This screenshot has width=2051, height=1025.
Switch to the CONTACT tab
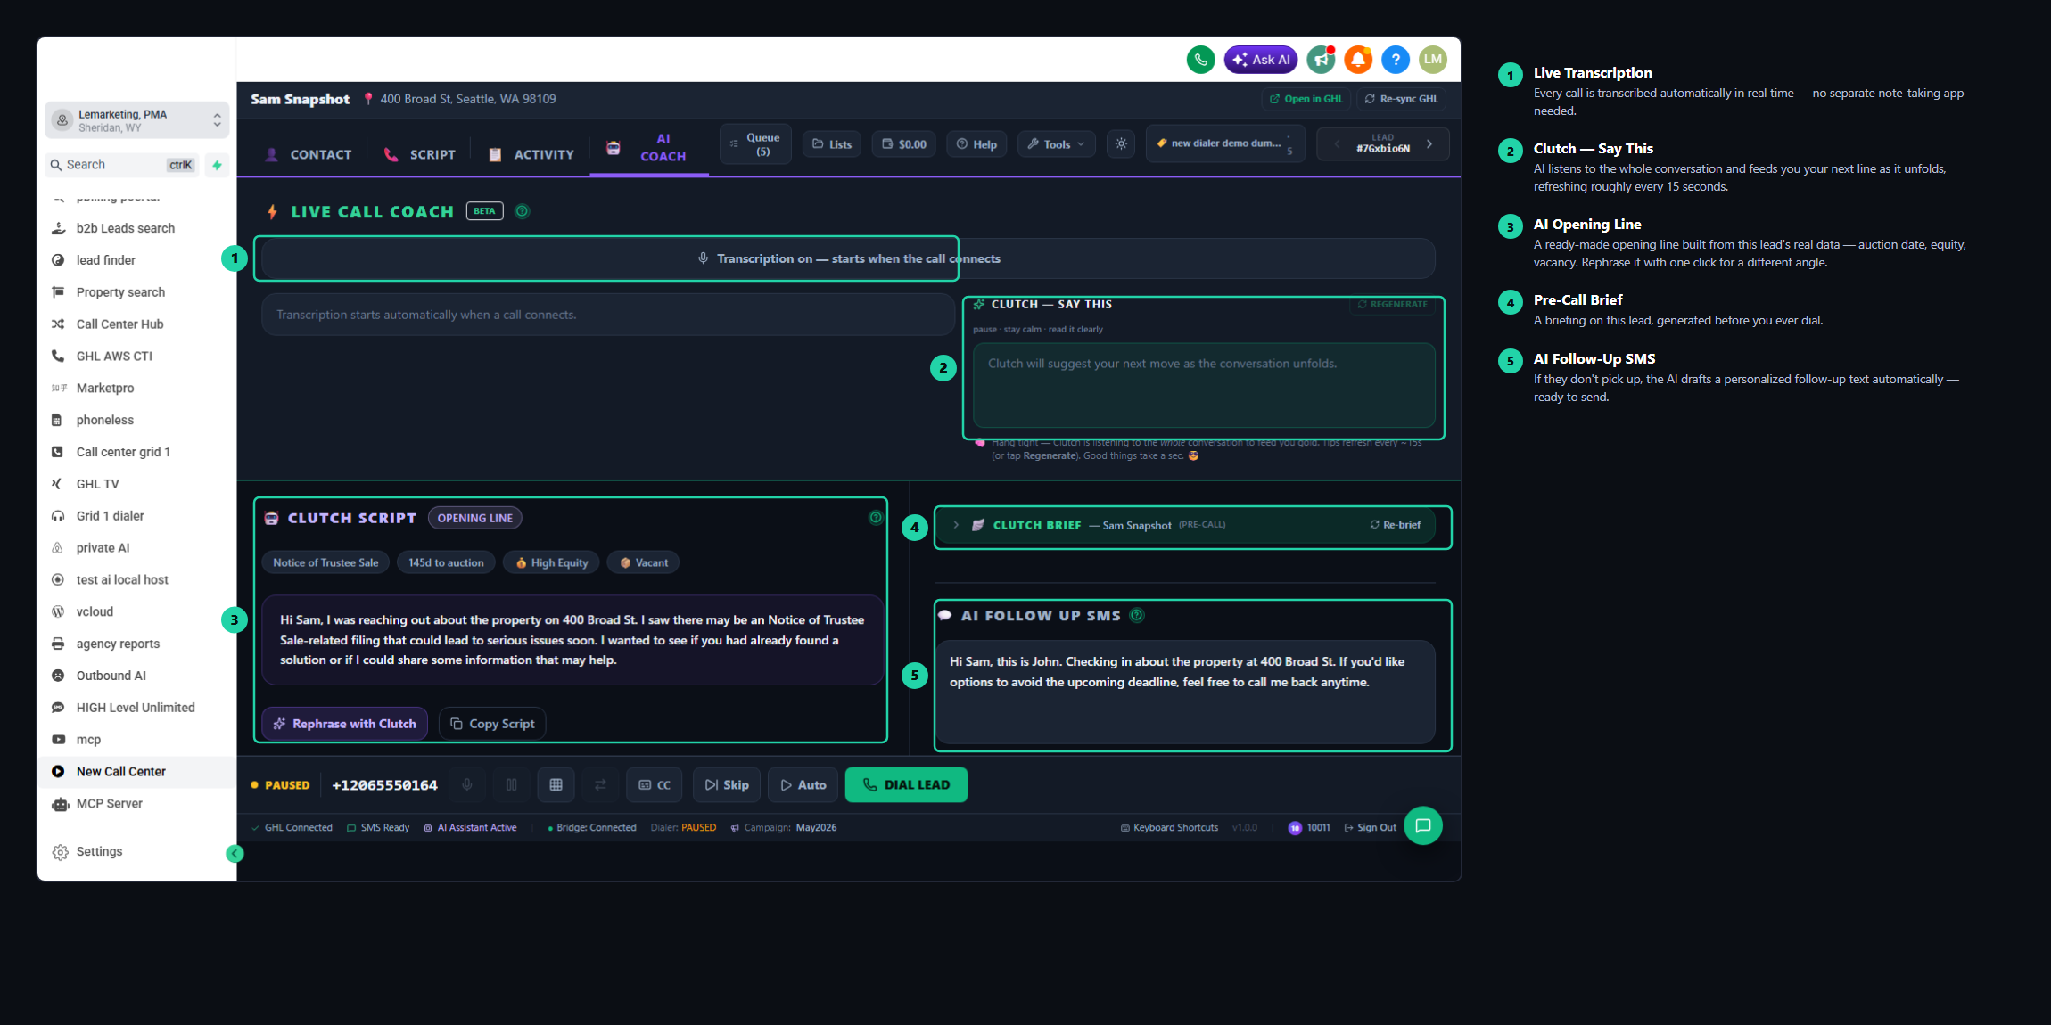click(309, 154)
